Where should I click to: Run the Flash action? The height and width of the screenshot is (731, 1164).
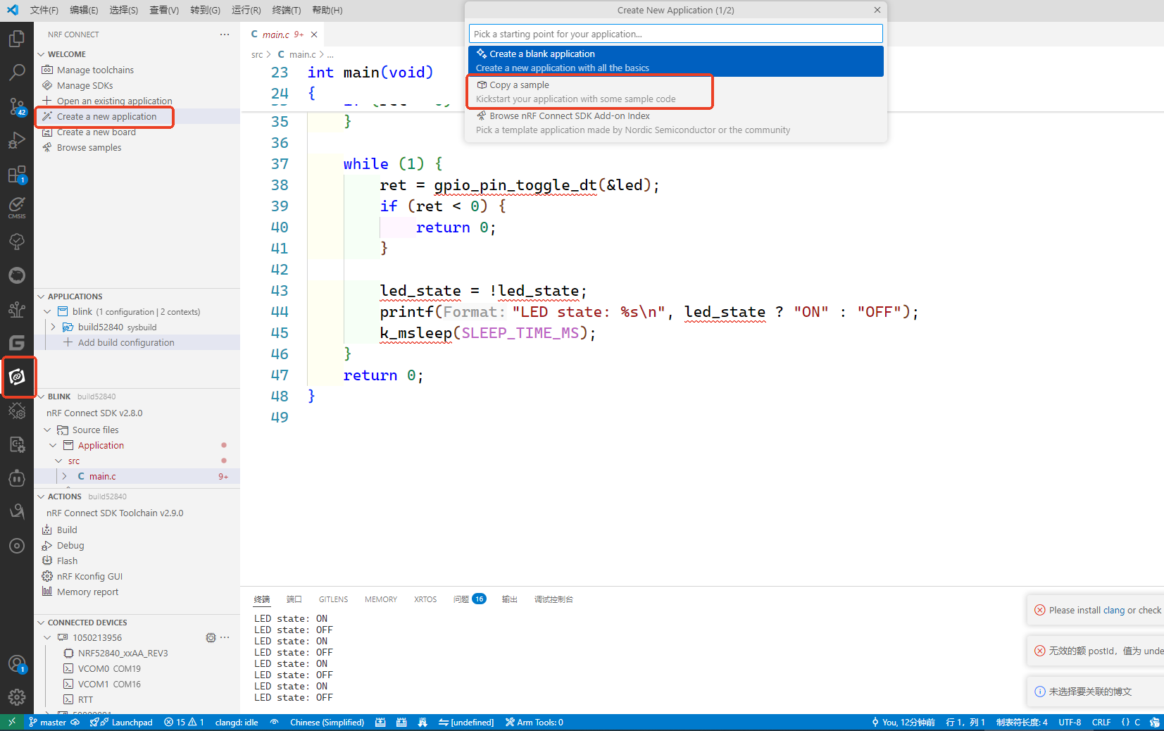pyautogui.click(x=67, y=561)
